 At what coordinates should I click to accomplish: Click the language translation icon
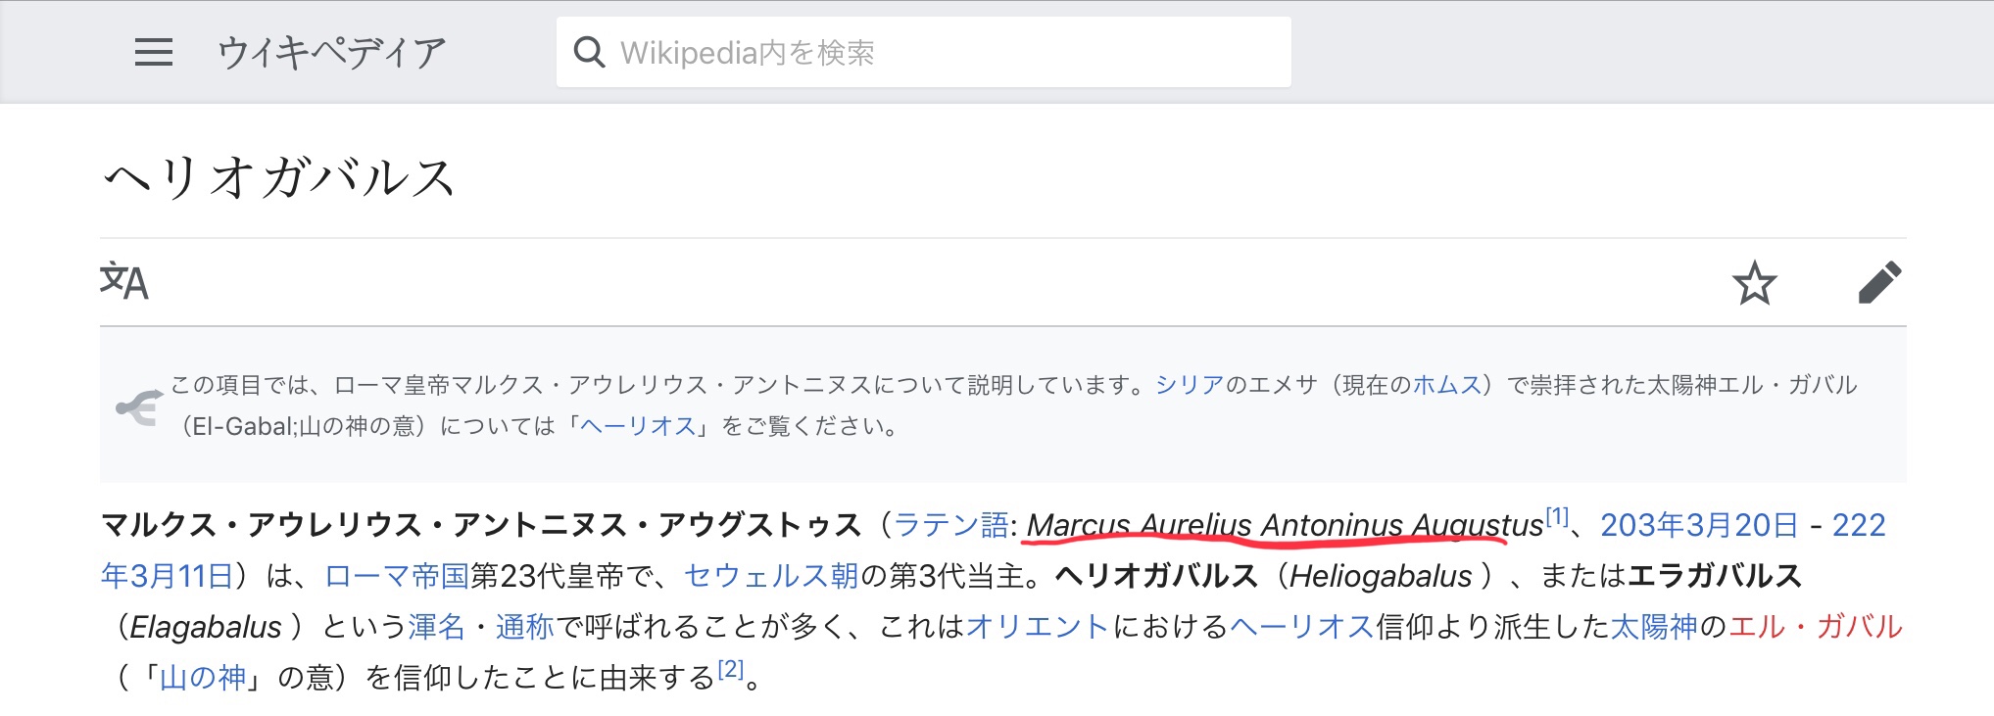(124, 282)
